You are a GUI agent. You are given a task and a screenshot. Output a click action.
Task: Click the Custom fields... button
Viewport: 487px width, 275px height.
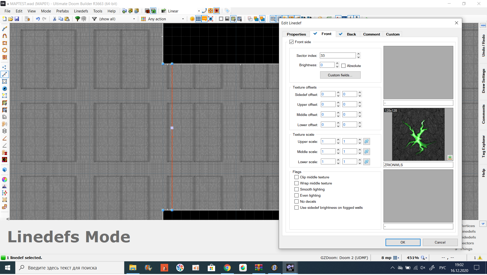[x=340, y=75]
